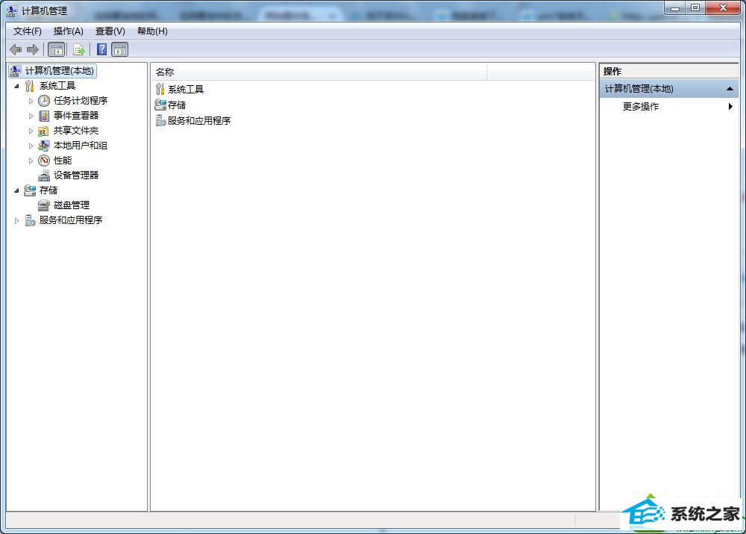Screen dimensions: 746x534
Task: Click the 名称 column header
Action: [319, 72]
